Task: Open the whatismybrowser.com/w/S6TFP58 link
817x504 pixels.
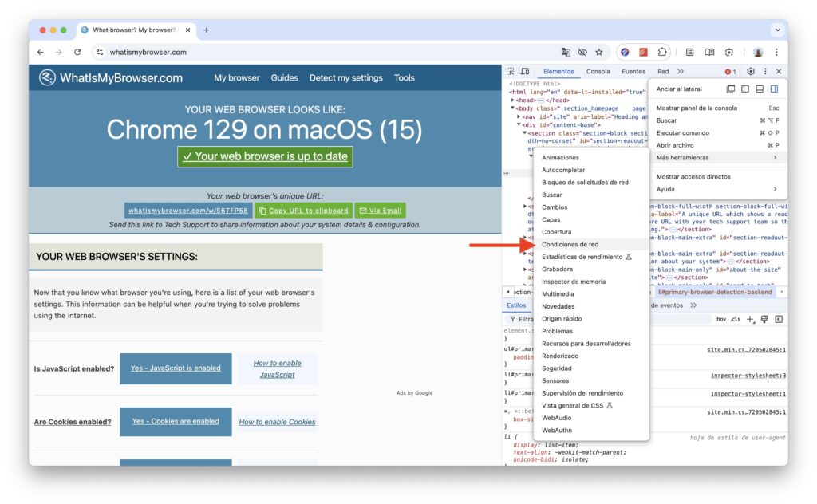Action: 188,211
